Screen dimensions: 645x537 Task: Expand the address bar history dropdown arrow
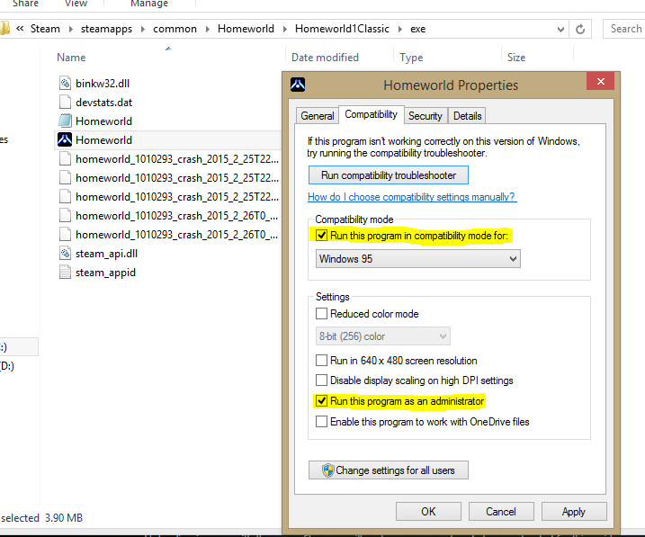click(560, 29)
